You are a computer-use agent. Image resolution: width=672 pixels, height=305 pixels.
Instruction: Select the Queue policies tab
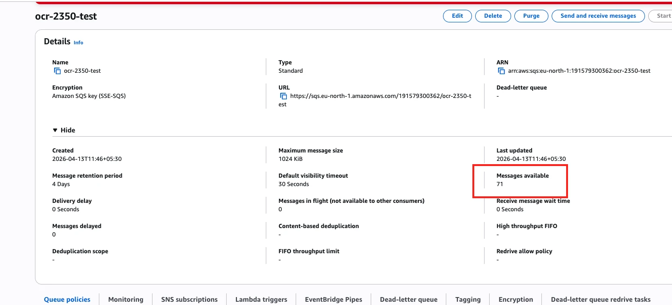[x=67, y=299]
